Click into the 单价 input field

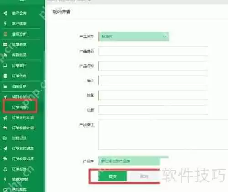point(153,80)
